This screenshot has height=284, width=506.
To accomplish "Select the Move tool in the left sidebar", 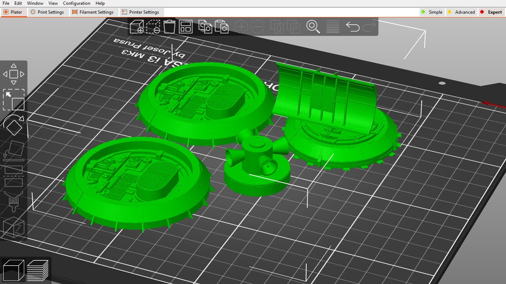I will pyautogui.click(x=14, y=74).
